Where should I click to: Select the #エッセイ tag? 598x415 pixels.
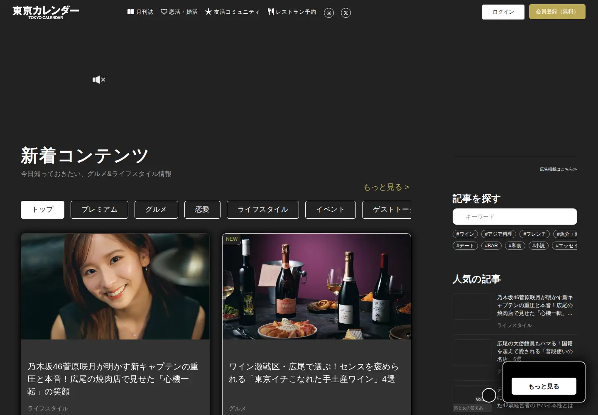click(x=565, y=246)
